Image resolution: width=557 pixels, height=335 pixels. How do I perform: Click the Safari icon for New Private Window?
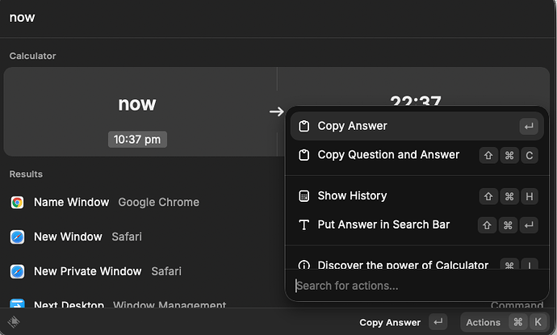(x=17, y=271)
